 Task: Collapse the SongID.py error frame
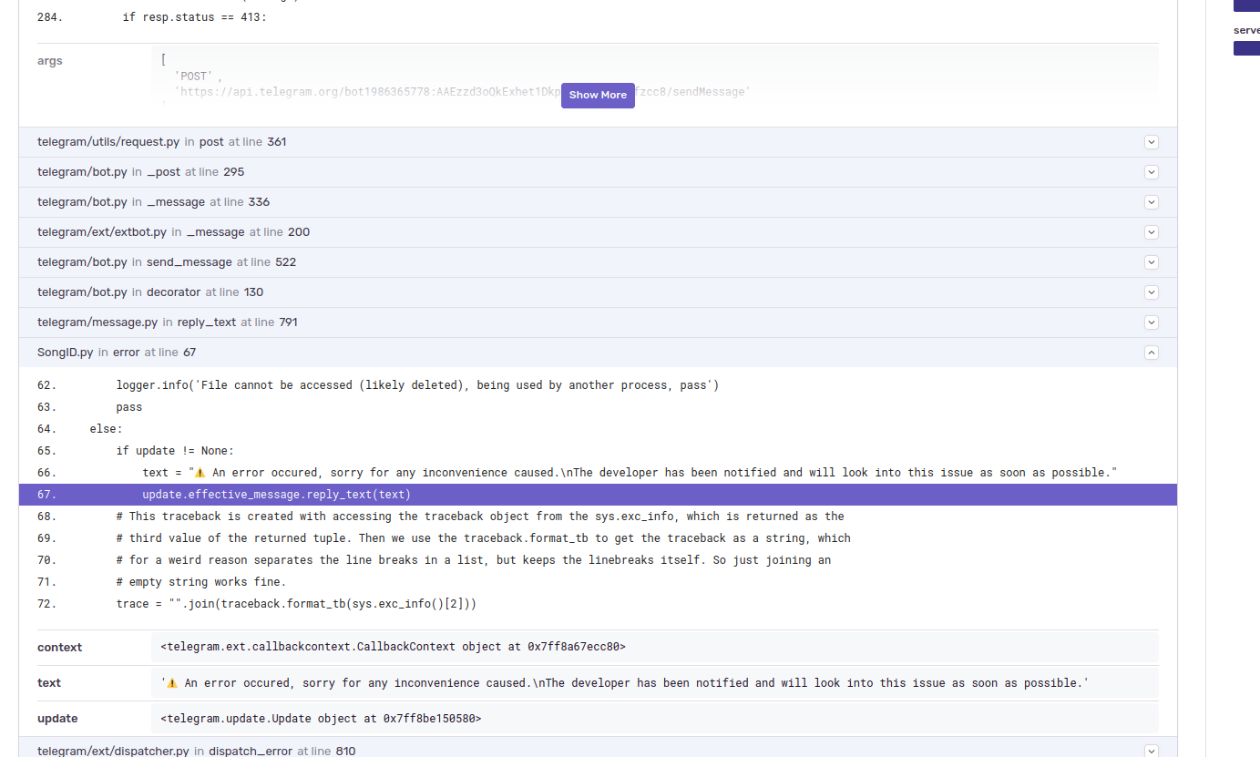(1152, 353)
